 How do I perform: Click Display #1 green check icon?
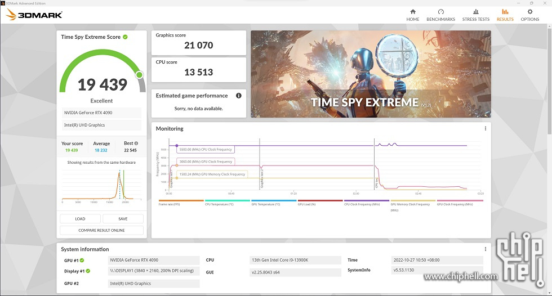88,271
